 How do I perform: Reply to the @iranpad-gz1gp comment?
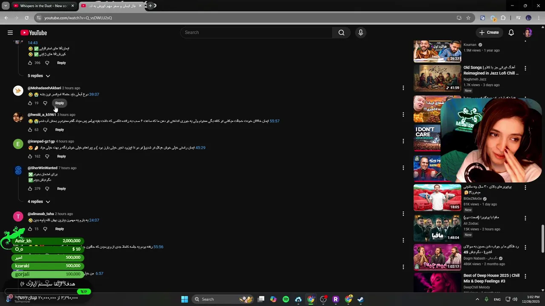pos(61,156)
